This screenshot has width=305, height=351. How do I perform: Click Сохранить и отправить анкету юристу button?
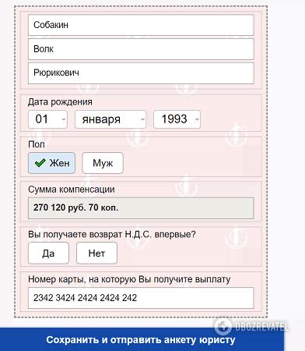(142, 339)
